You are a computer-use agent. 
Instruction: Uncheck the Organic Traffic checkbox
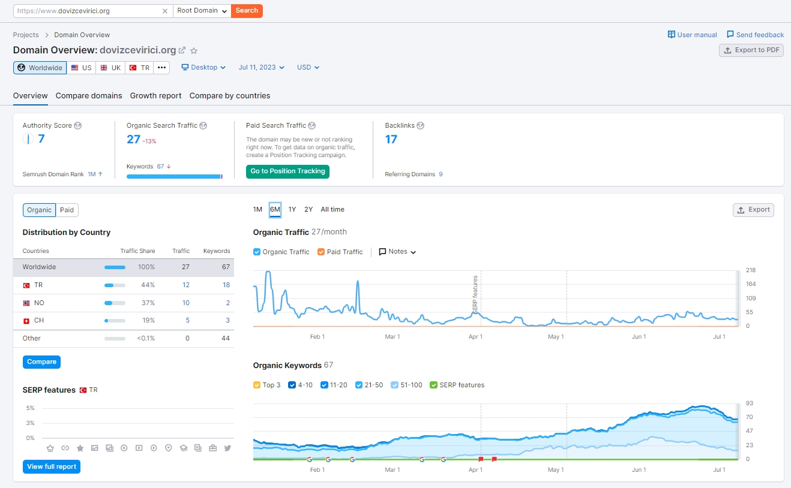(257, 252)
